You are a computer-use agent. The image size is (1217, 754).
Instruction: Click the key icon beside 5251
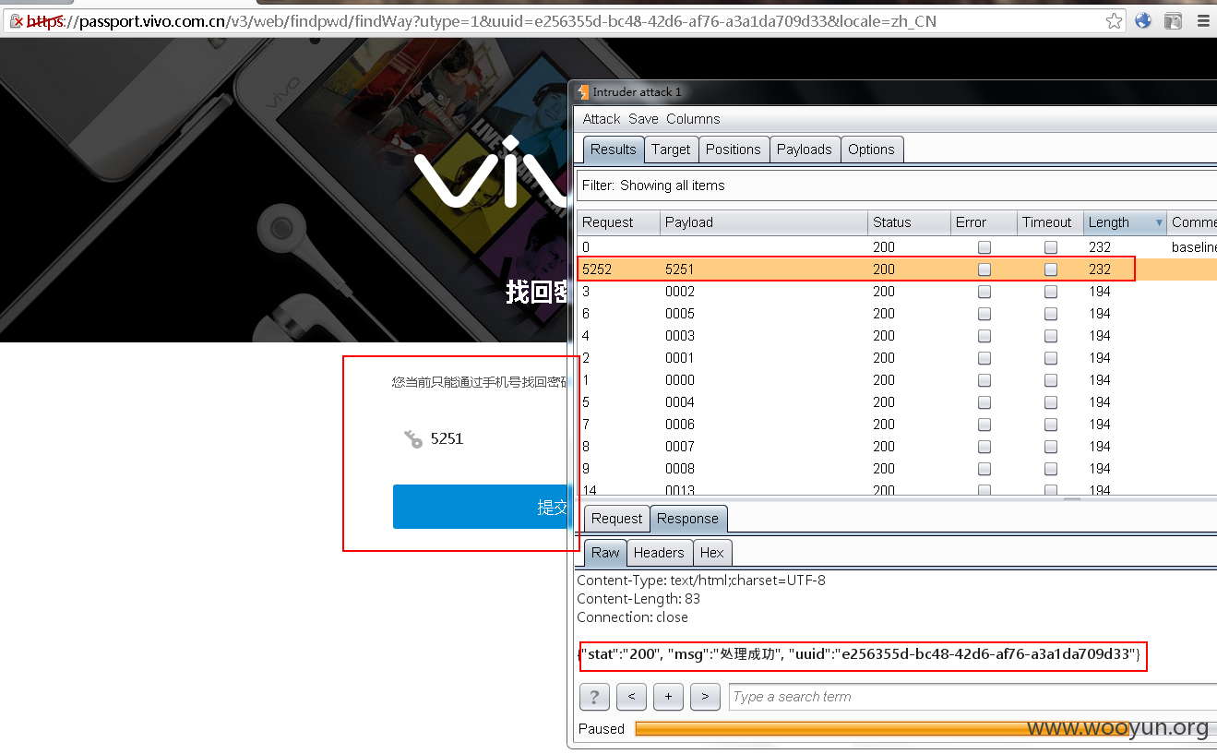point(413,439)
